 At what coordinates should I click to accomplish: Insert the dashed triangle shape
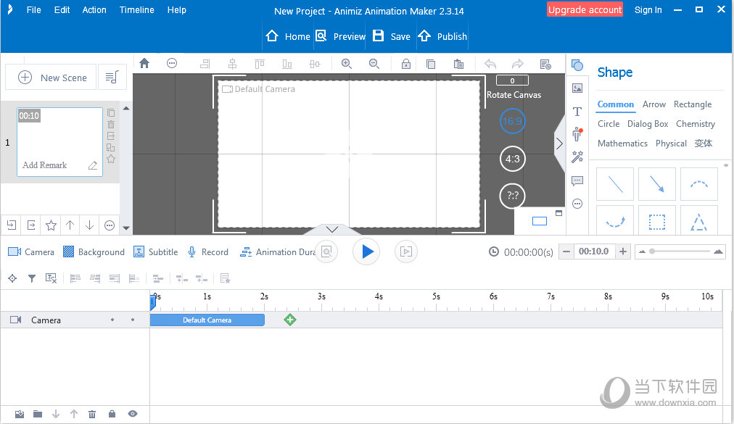tap(699, 221)
